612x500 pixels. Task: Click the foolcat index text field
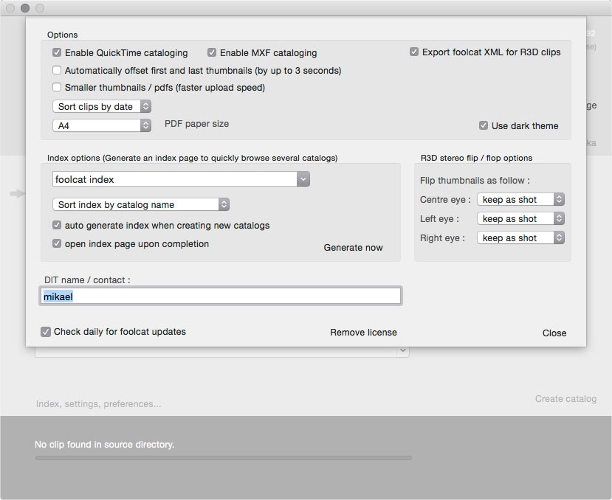175,179
